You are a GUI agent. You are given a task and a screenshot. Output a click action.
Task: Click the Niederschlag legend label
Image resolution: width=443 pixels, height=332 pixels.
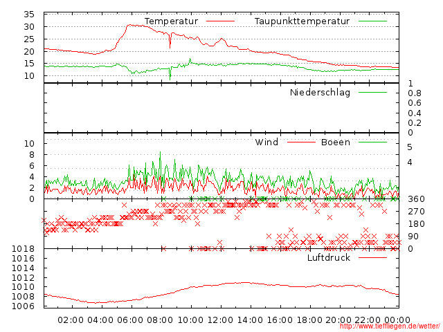(320, 93)
